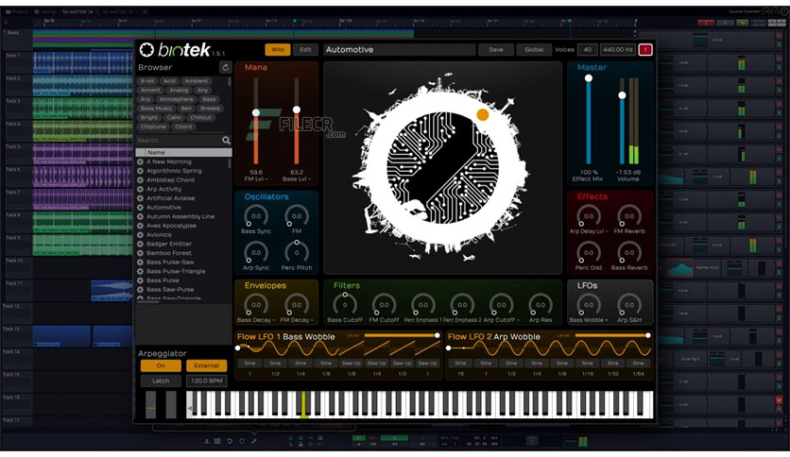Switch to the Edit view tab
The width and height of the screenshot is (790, 457).
(x=305, y=49)
